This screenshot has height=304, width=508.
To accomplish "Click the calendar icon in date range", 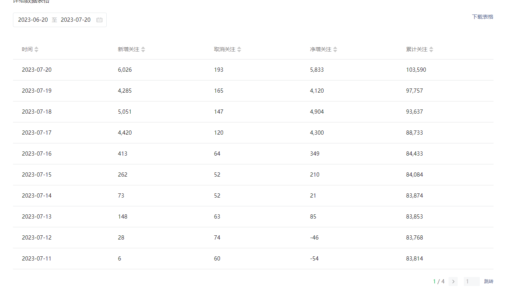I will pyautogui.click(x=99, y=20).
